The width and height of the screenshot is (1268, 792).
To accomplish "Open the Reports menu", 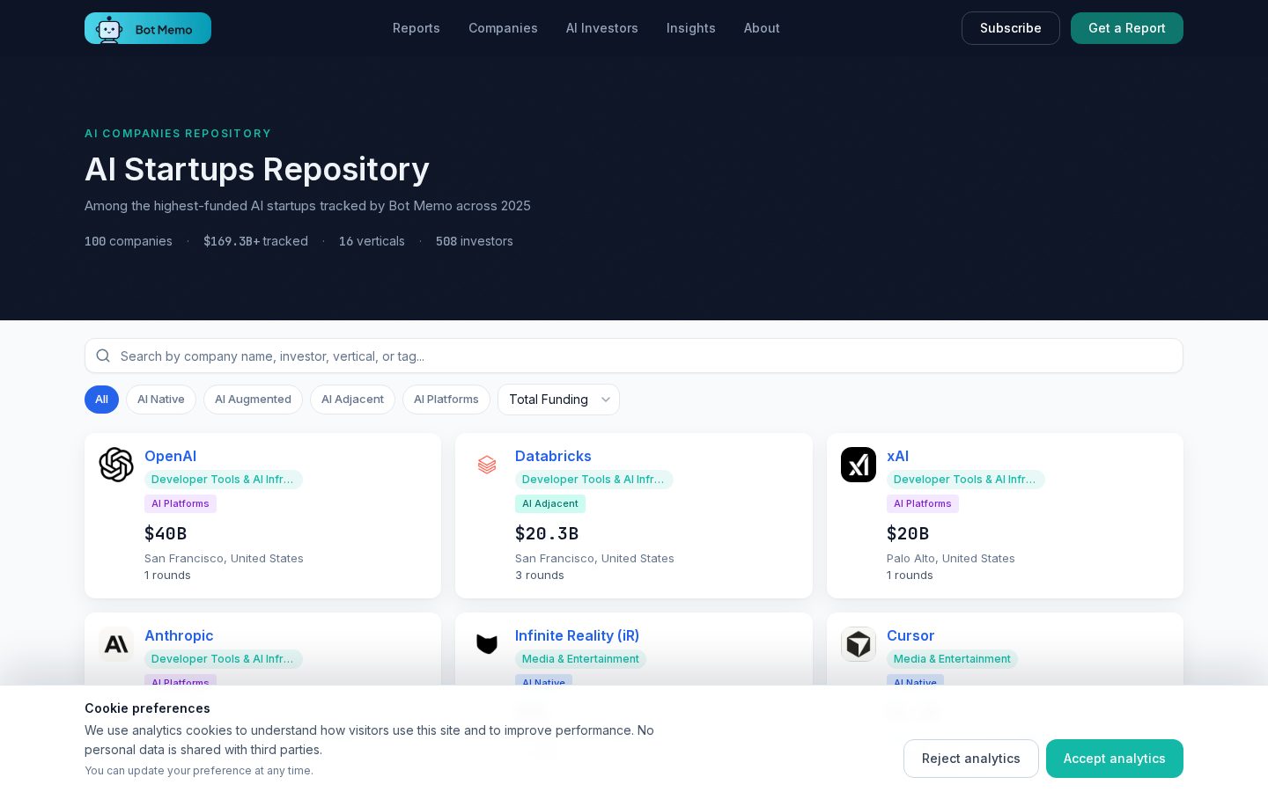I will click(x=417, y=28).
